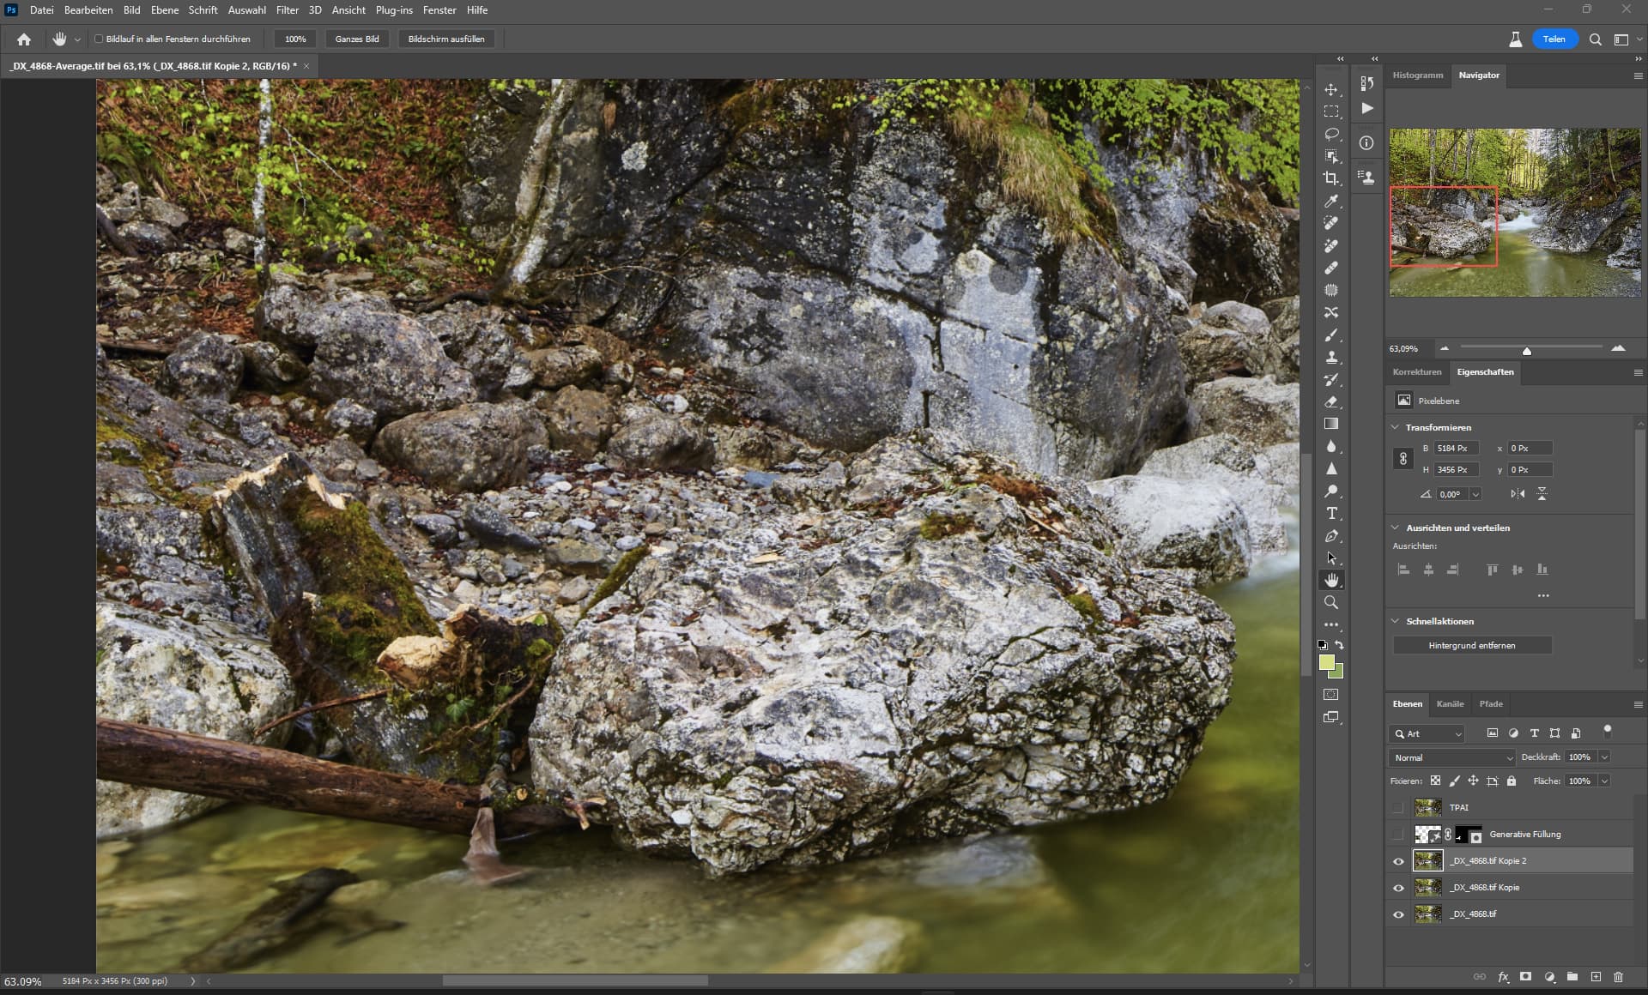1648x995 pixels.
Task: Click the Hintergrund entfernen button
Action: [1471, 645]
